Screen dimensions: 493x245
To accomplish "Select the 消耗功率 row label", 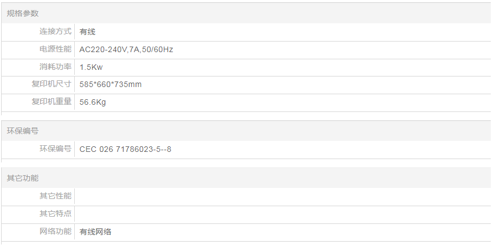I will pyautogui.click(x=55, y=67).
